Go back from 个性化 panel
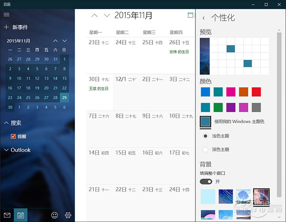The width and height of the screenshot is (286, 222). (x=204, y=18)
